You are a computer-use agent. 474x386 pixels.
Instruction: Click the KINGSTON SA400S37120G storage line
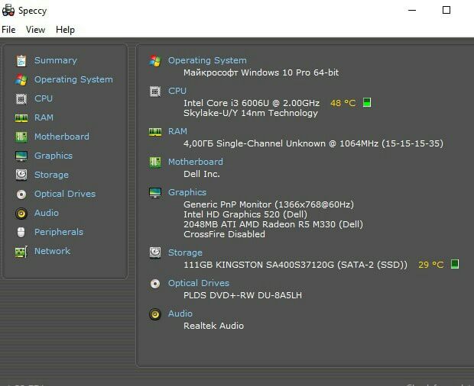point(295,265)
